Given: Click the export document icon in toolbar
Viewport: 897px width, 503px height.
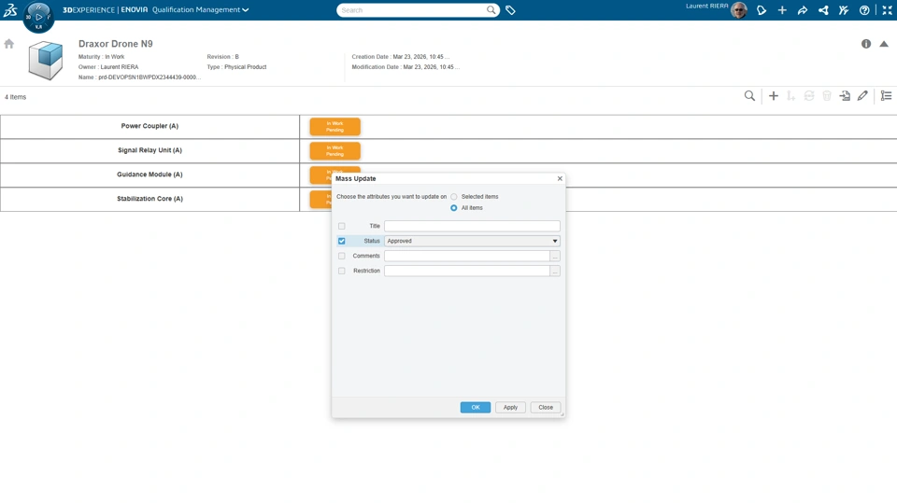Looking at the screenshot, I should pos(845,96).
